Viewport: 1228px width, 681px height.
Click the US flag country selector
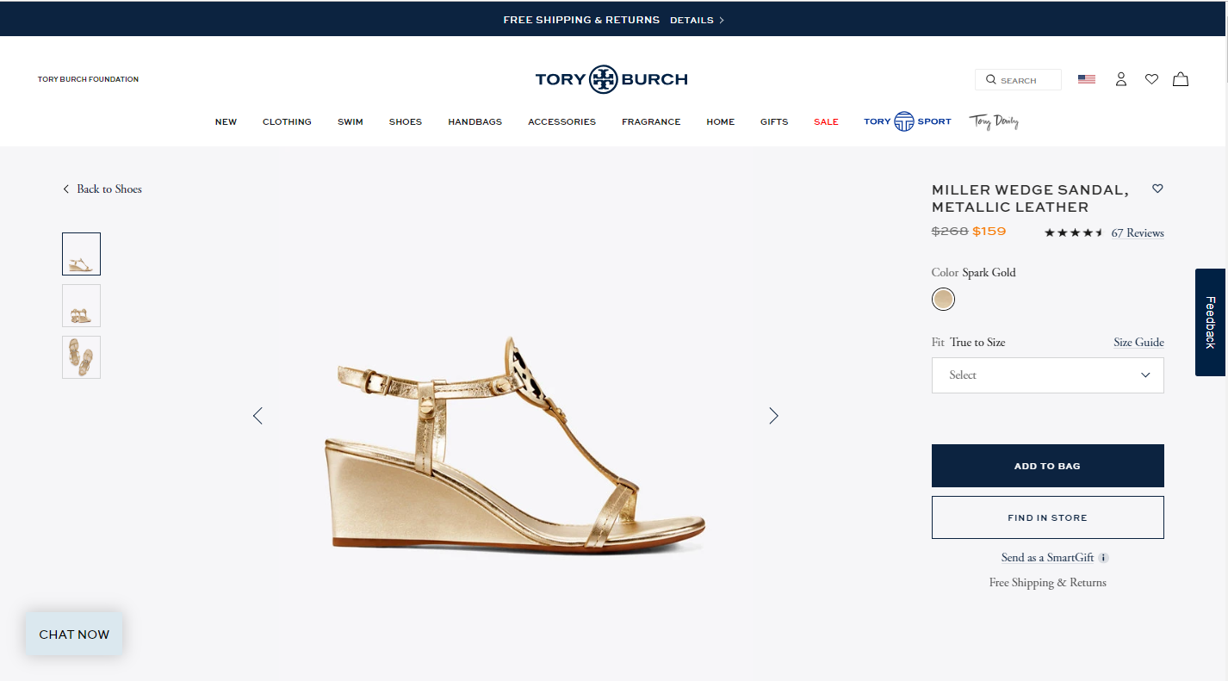[1087, 79]
